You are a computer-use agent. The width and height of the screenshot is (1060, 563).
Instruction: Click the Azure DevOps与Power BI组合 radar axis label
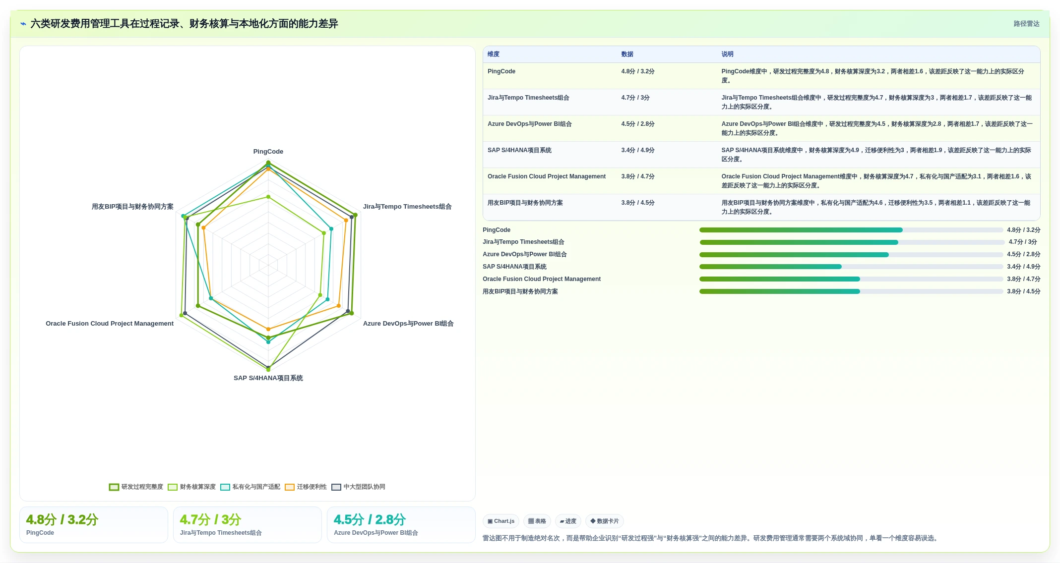pyautogui.click(x=408, y=324)
